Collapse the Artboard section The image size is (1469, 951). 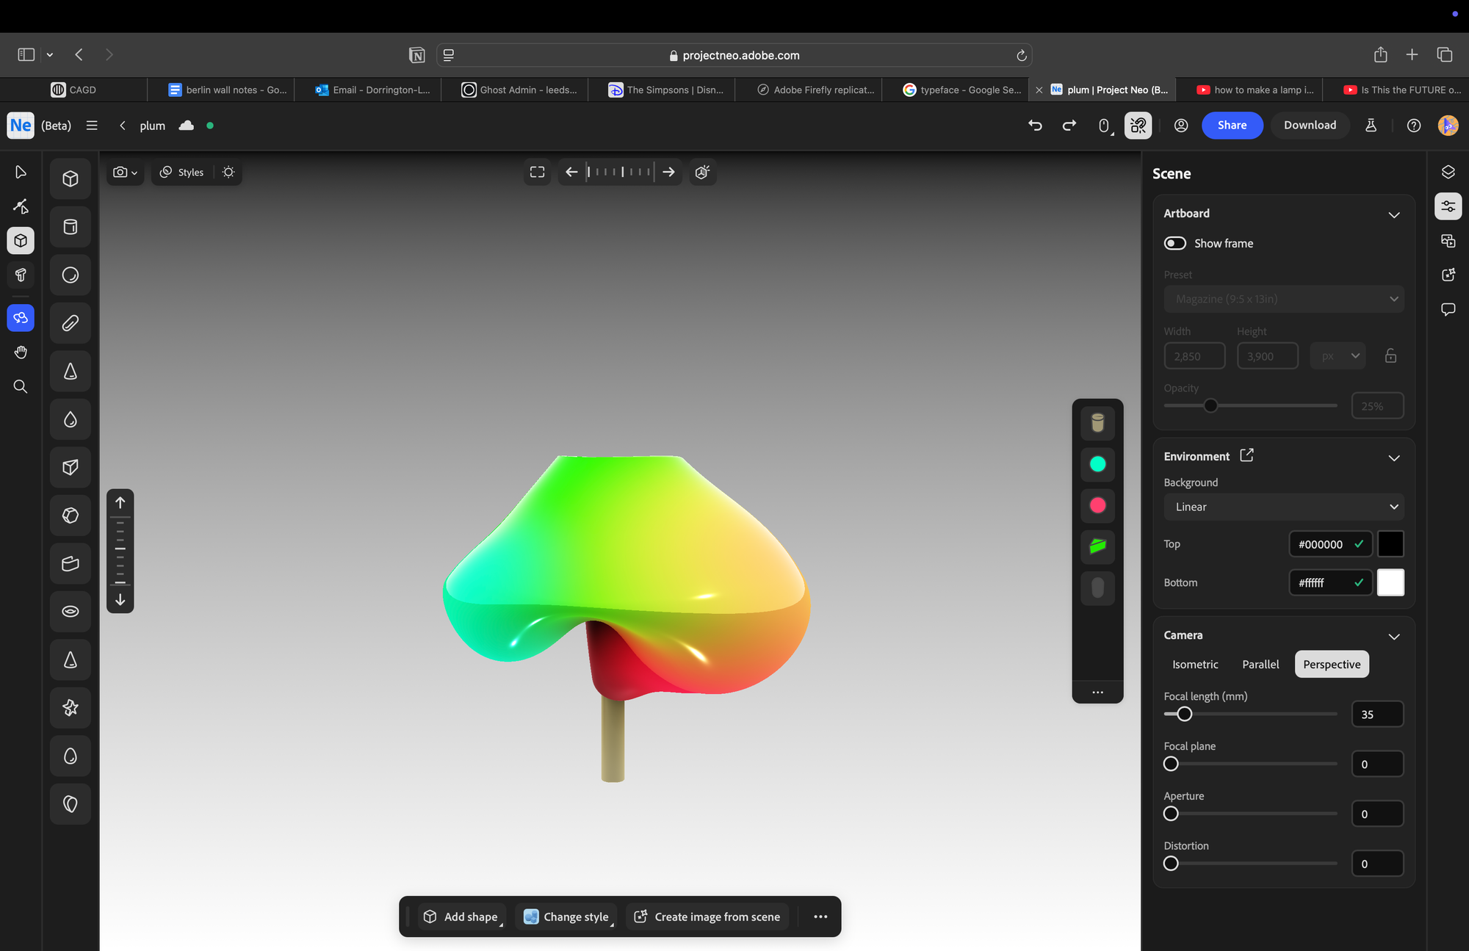point(1393,214)
